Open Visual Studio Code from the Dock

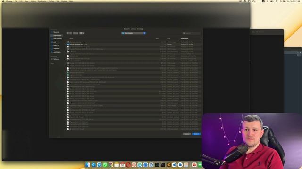point(174,165)
